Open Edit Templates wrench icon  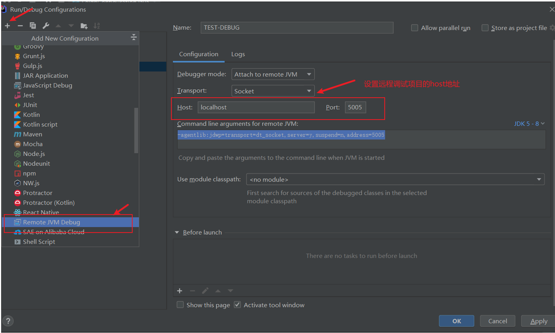(x=46, y=26)
